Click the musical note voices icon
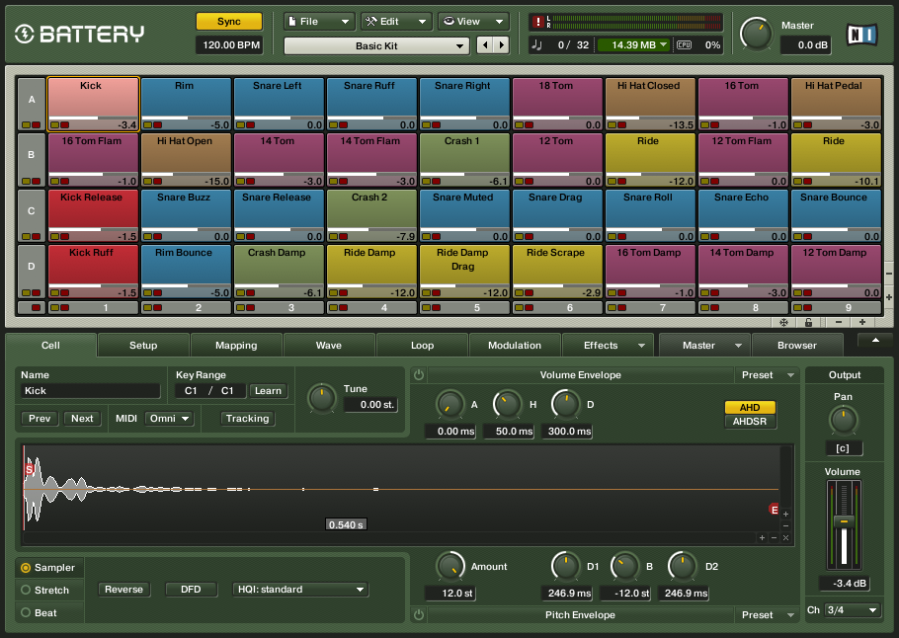899x638 pixels. (537, 44)
